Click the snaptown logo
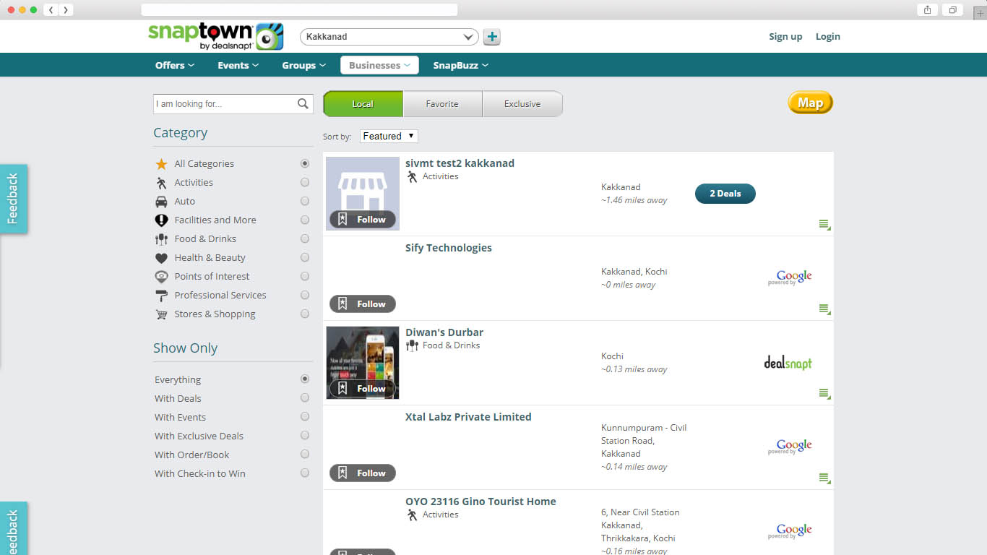Viewport: 987px width, 555px height. (215, 36)
